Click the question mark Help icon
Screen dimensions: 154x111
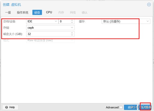[7, 107]
